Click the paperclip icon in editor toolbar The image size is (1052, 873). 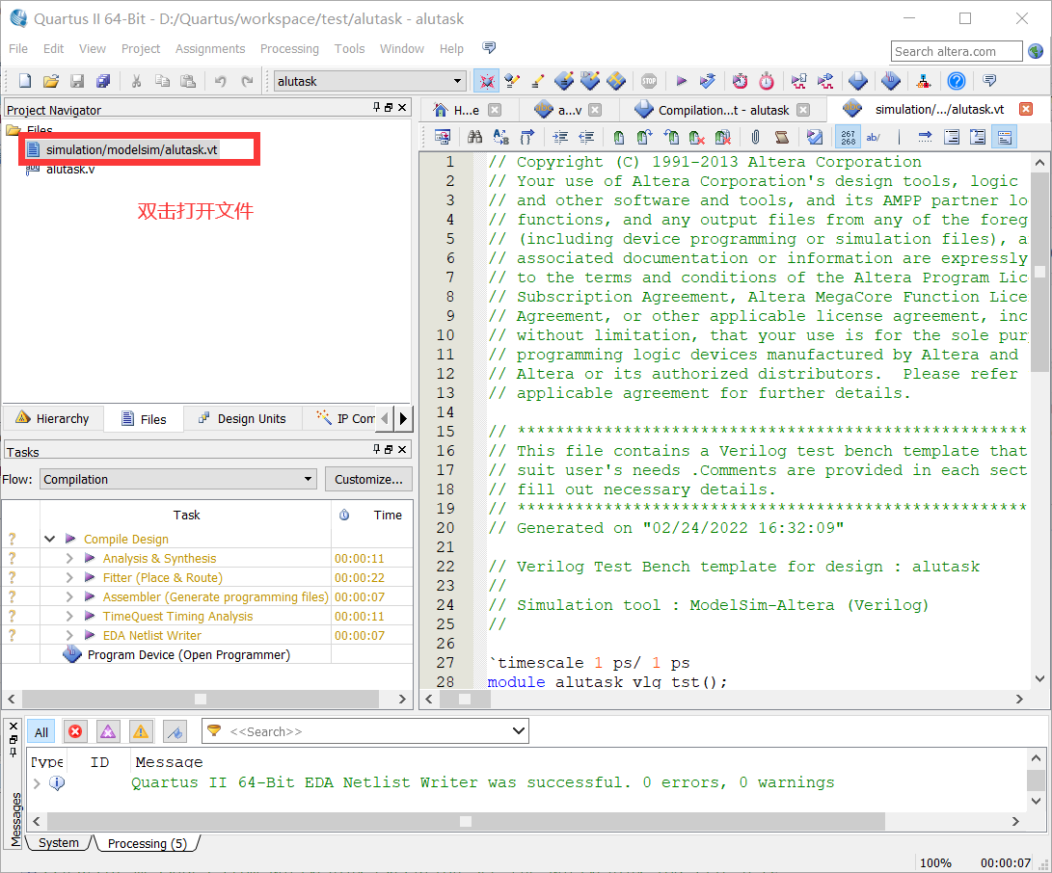point(757,136)
